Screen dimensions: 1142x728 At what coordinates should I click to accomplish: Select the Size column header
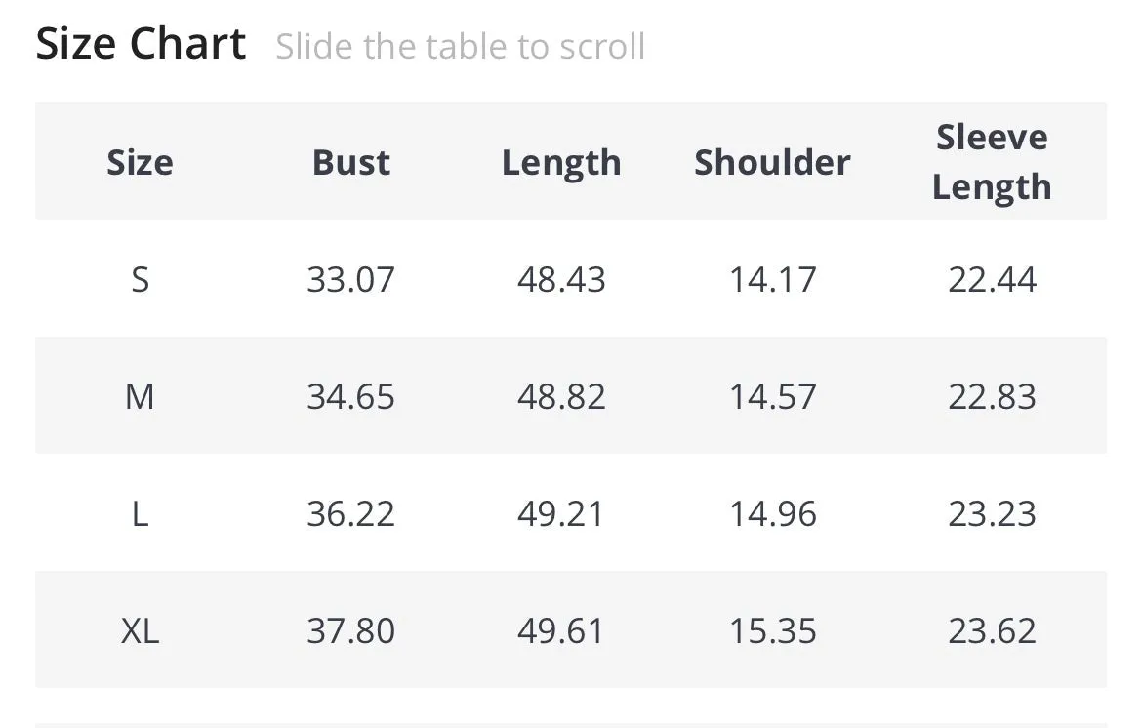[140, 162]
